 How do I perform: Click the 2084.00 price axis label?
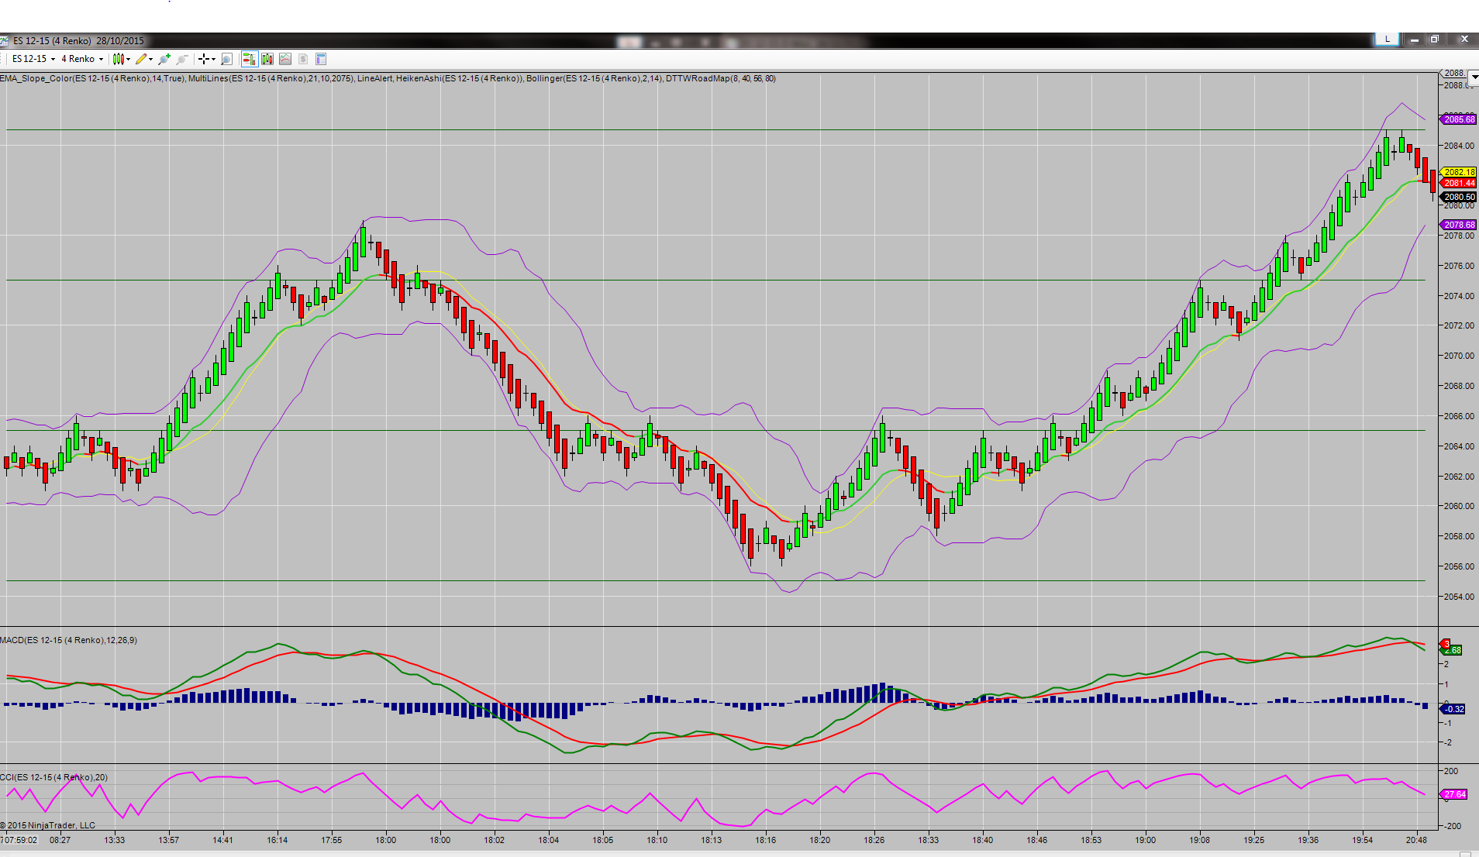pos(1459,146)
